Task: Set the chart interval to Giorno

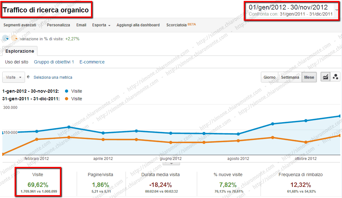Action: click(269, 77)
